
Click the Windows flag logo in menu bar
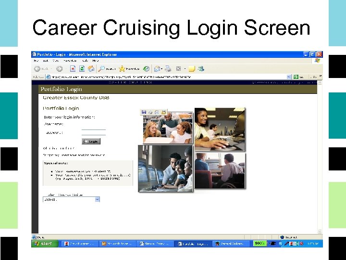pyautogui.click(x=317, y=61)
